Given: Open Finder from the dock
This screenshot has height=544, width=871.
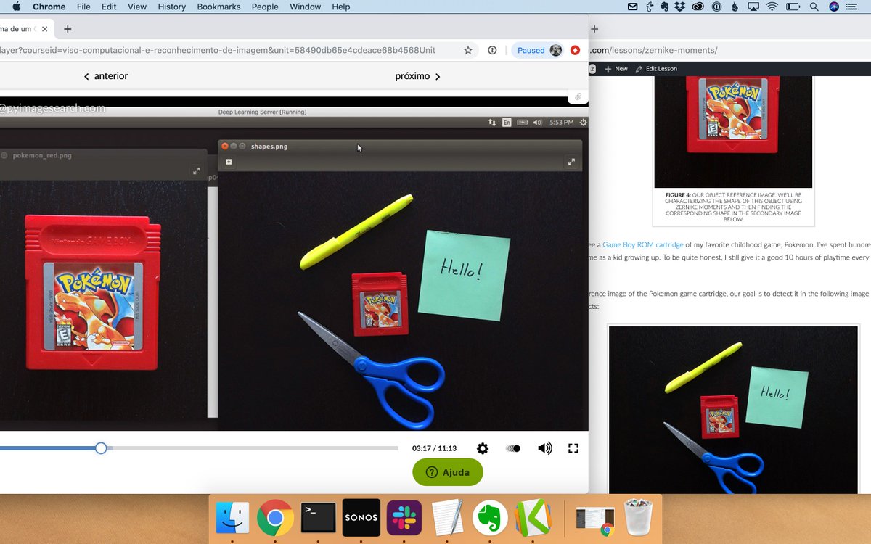Looking at the screenshot, I should click(233, 519).
